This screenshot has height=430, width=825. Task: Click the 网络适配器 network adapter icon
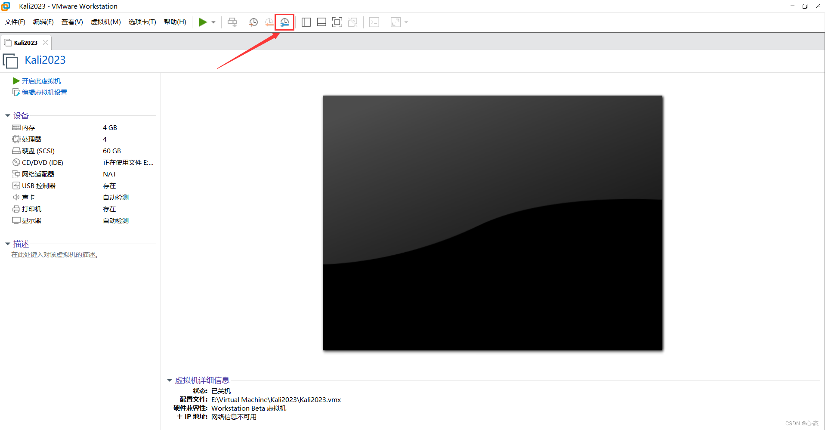(16, 174)
